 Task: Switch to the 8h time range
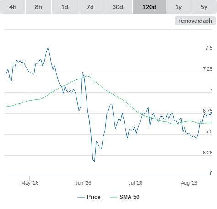point(38,7)
